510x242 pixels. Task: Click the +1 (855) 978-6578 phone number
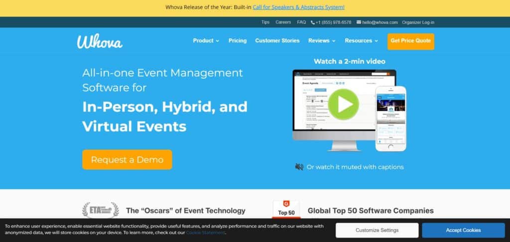click(333, 22)
